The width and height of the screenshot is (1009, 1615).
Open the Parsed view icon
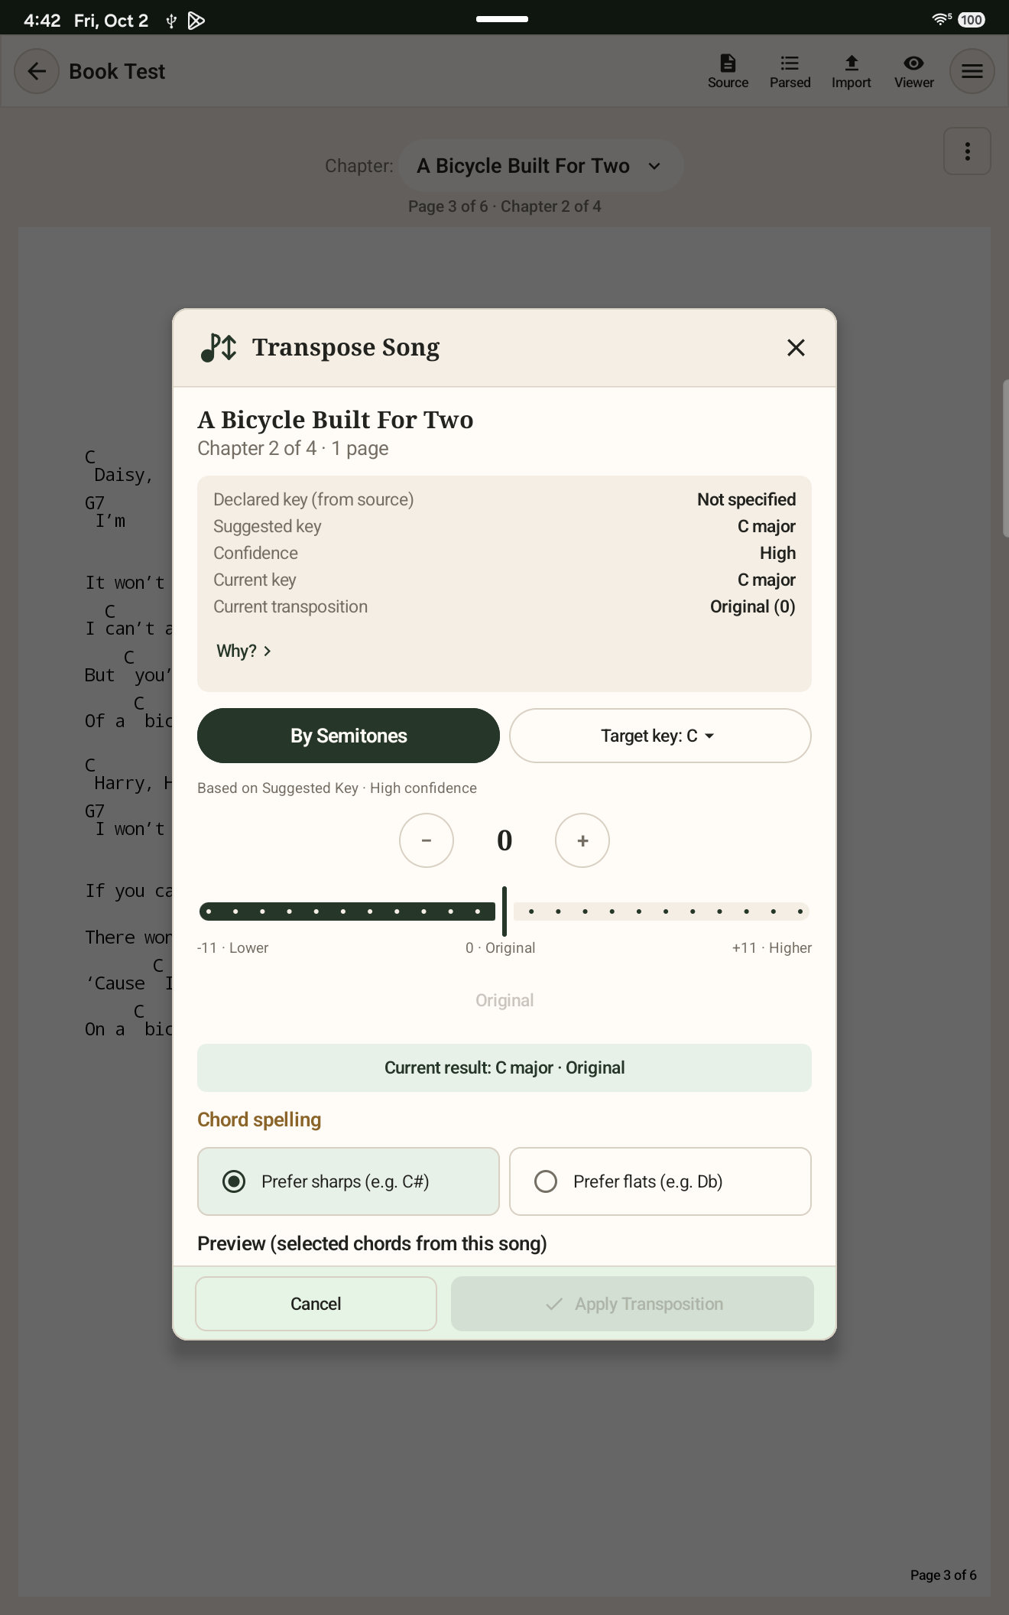tap(790, 71)
